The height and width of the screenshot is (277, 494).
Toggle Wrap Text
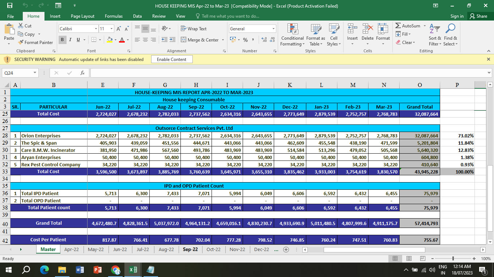[x=193, y=29]
